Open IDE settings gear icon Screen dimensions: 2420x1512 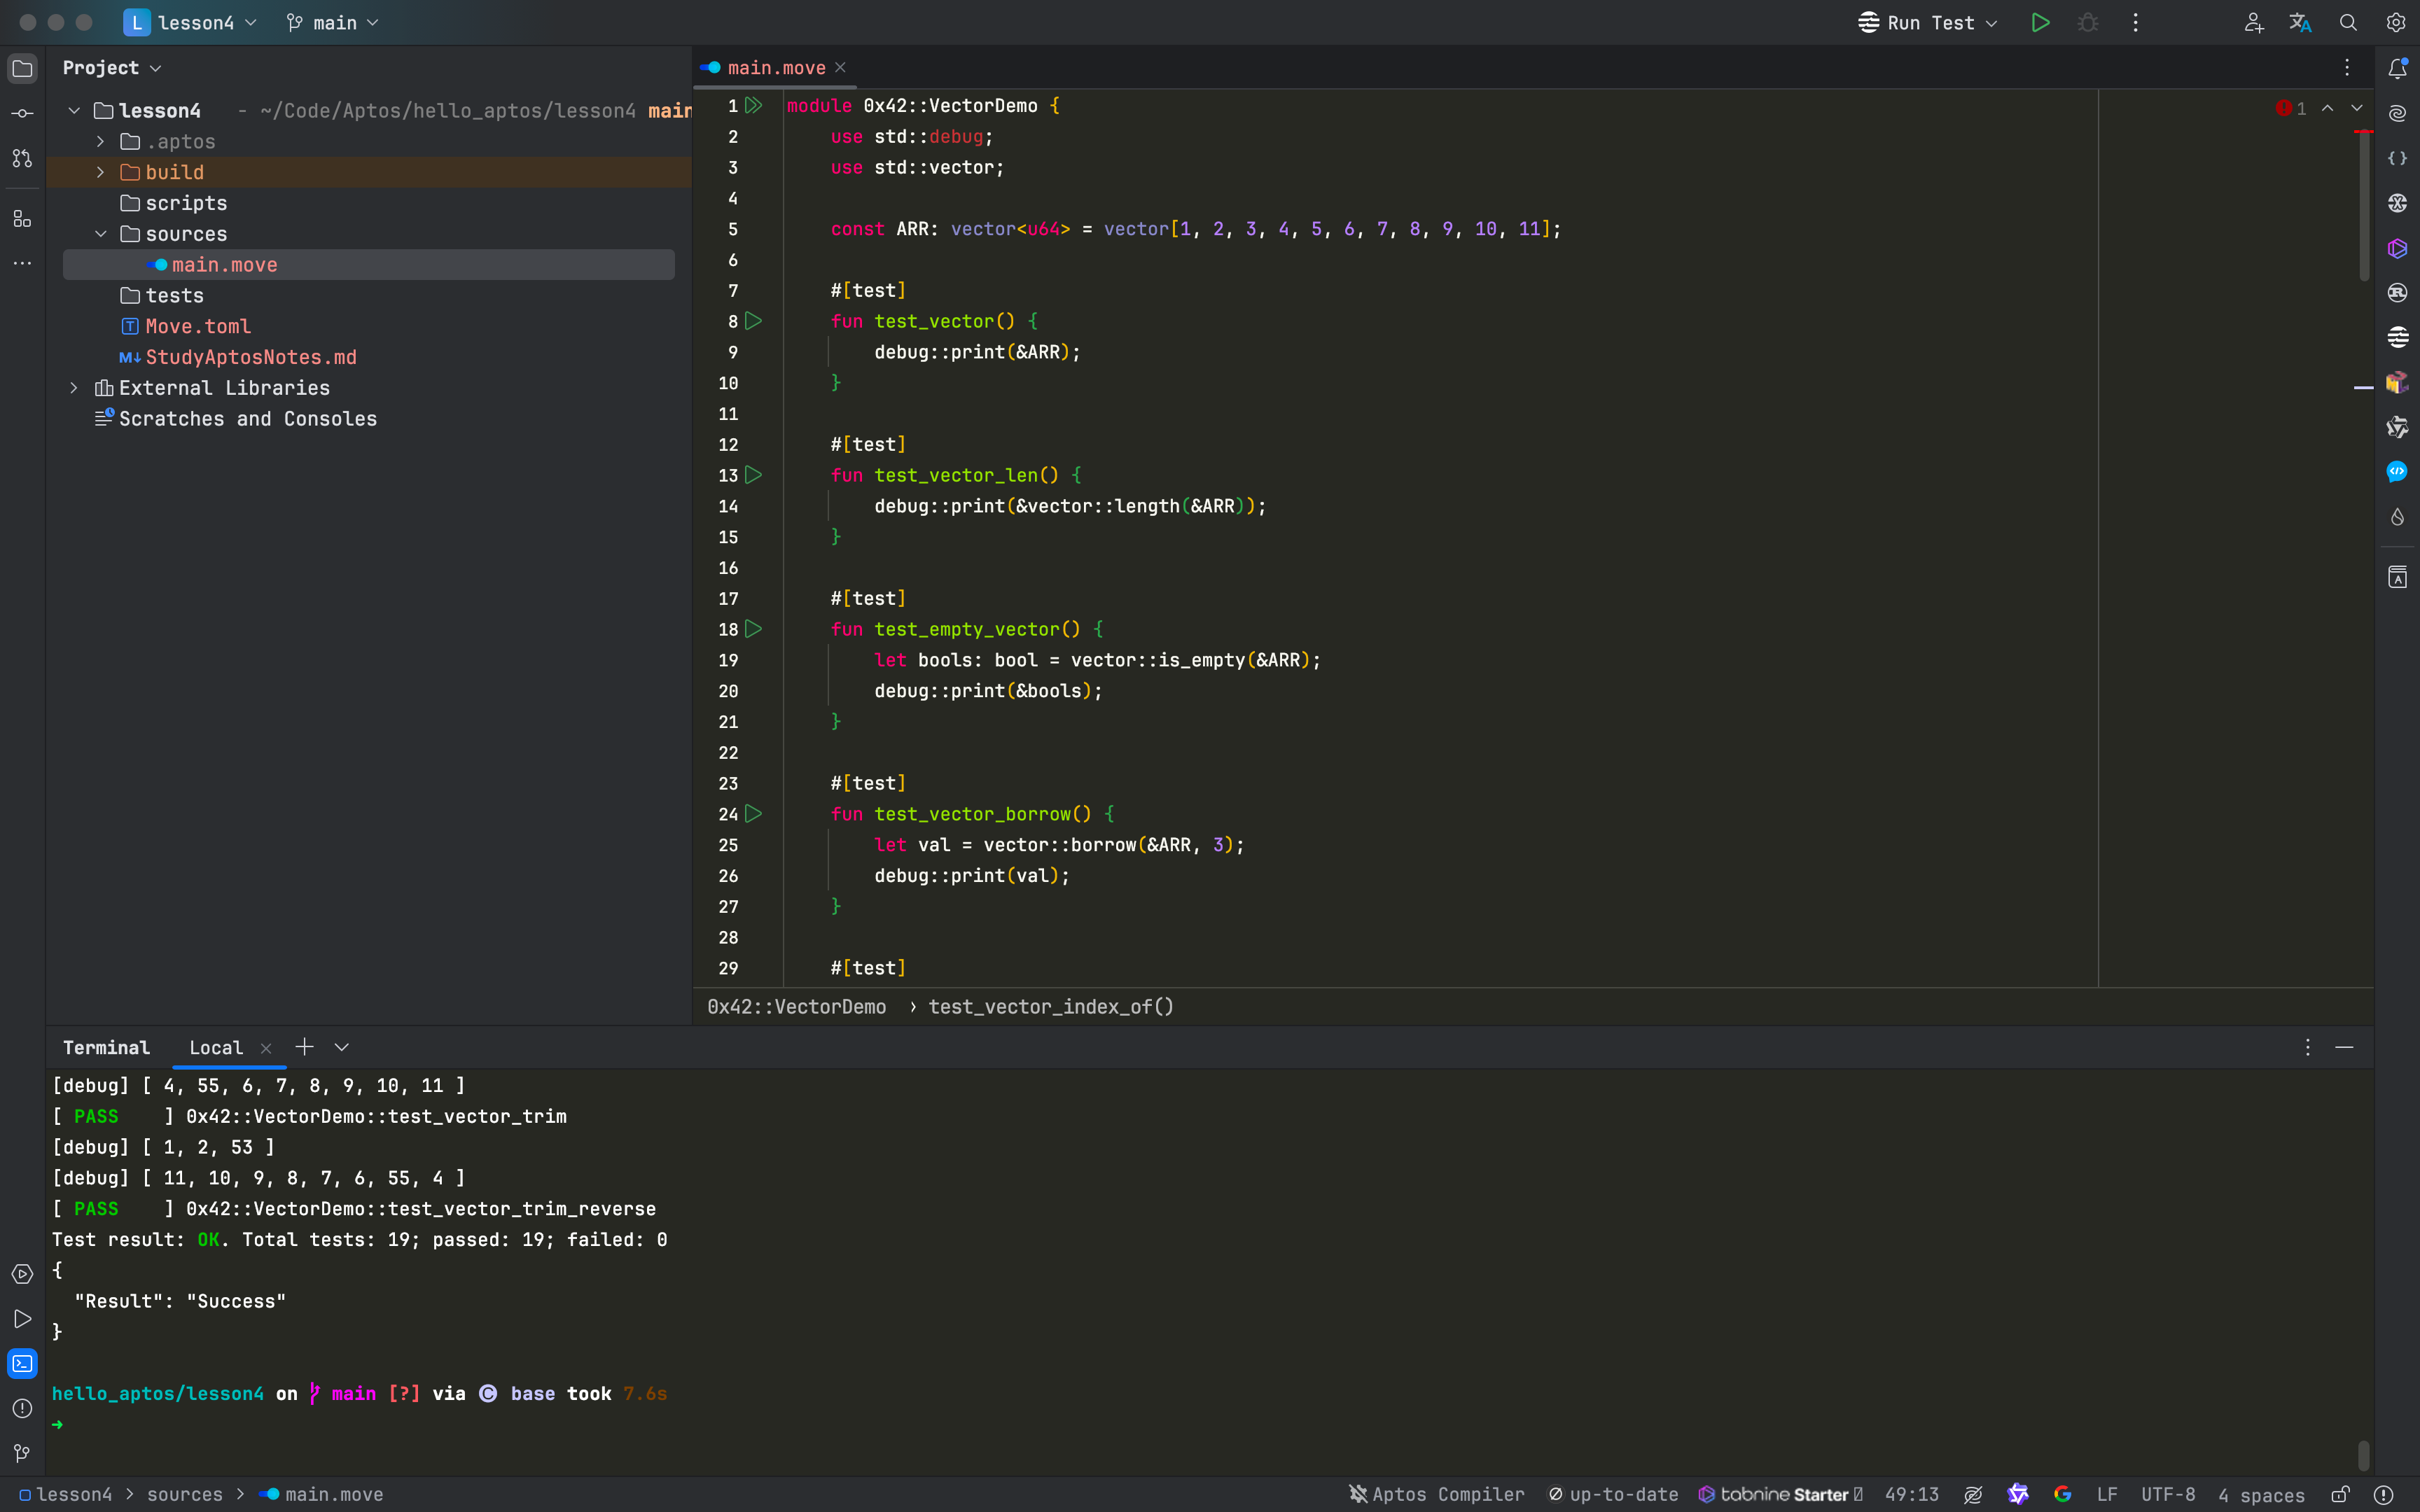point(2396,22)
